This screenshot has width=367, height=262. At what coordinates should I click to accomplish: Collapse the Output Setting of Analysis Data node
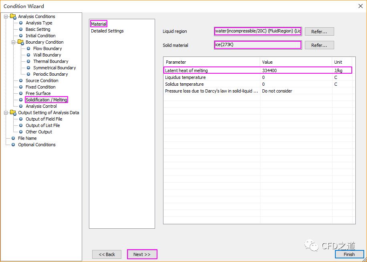pos(6,113)
